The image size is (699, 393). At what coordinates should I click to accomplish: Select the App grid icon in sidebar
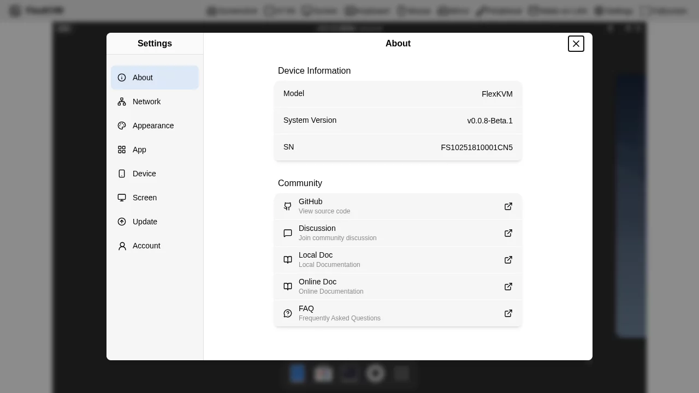122,150
